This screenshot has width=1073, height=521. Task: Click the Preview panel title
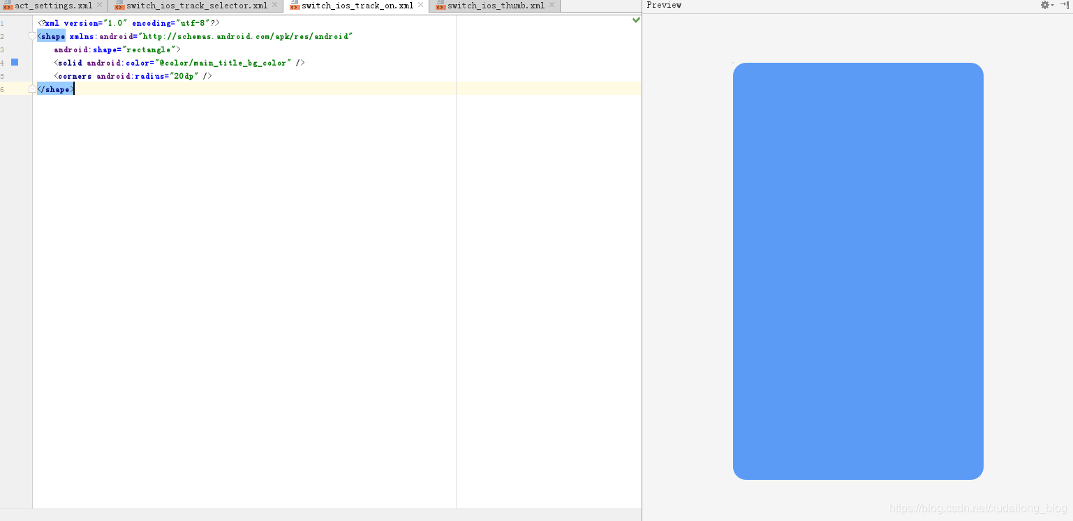(x=664, y=5)
